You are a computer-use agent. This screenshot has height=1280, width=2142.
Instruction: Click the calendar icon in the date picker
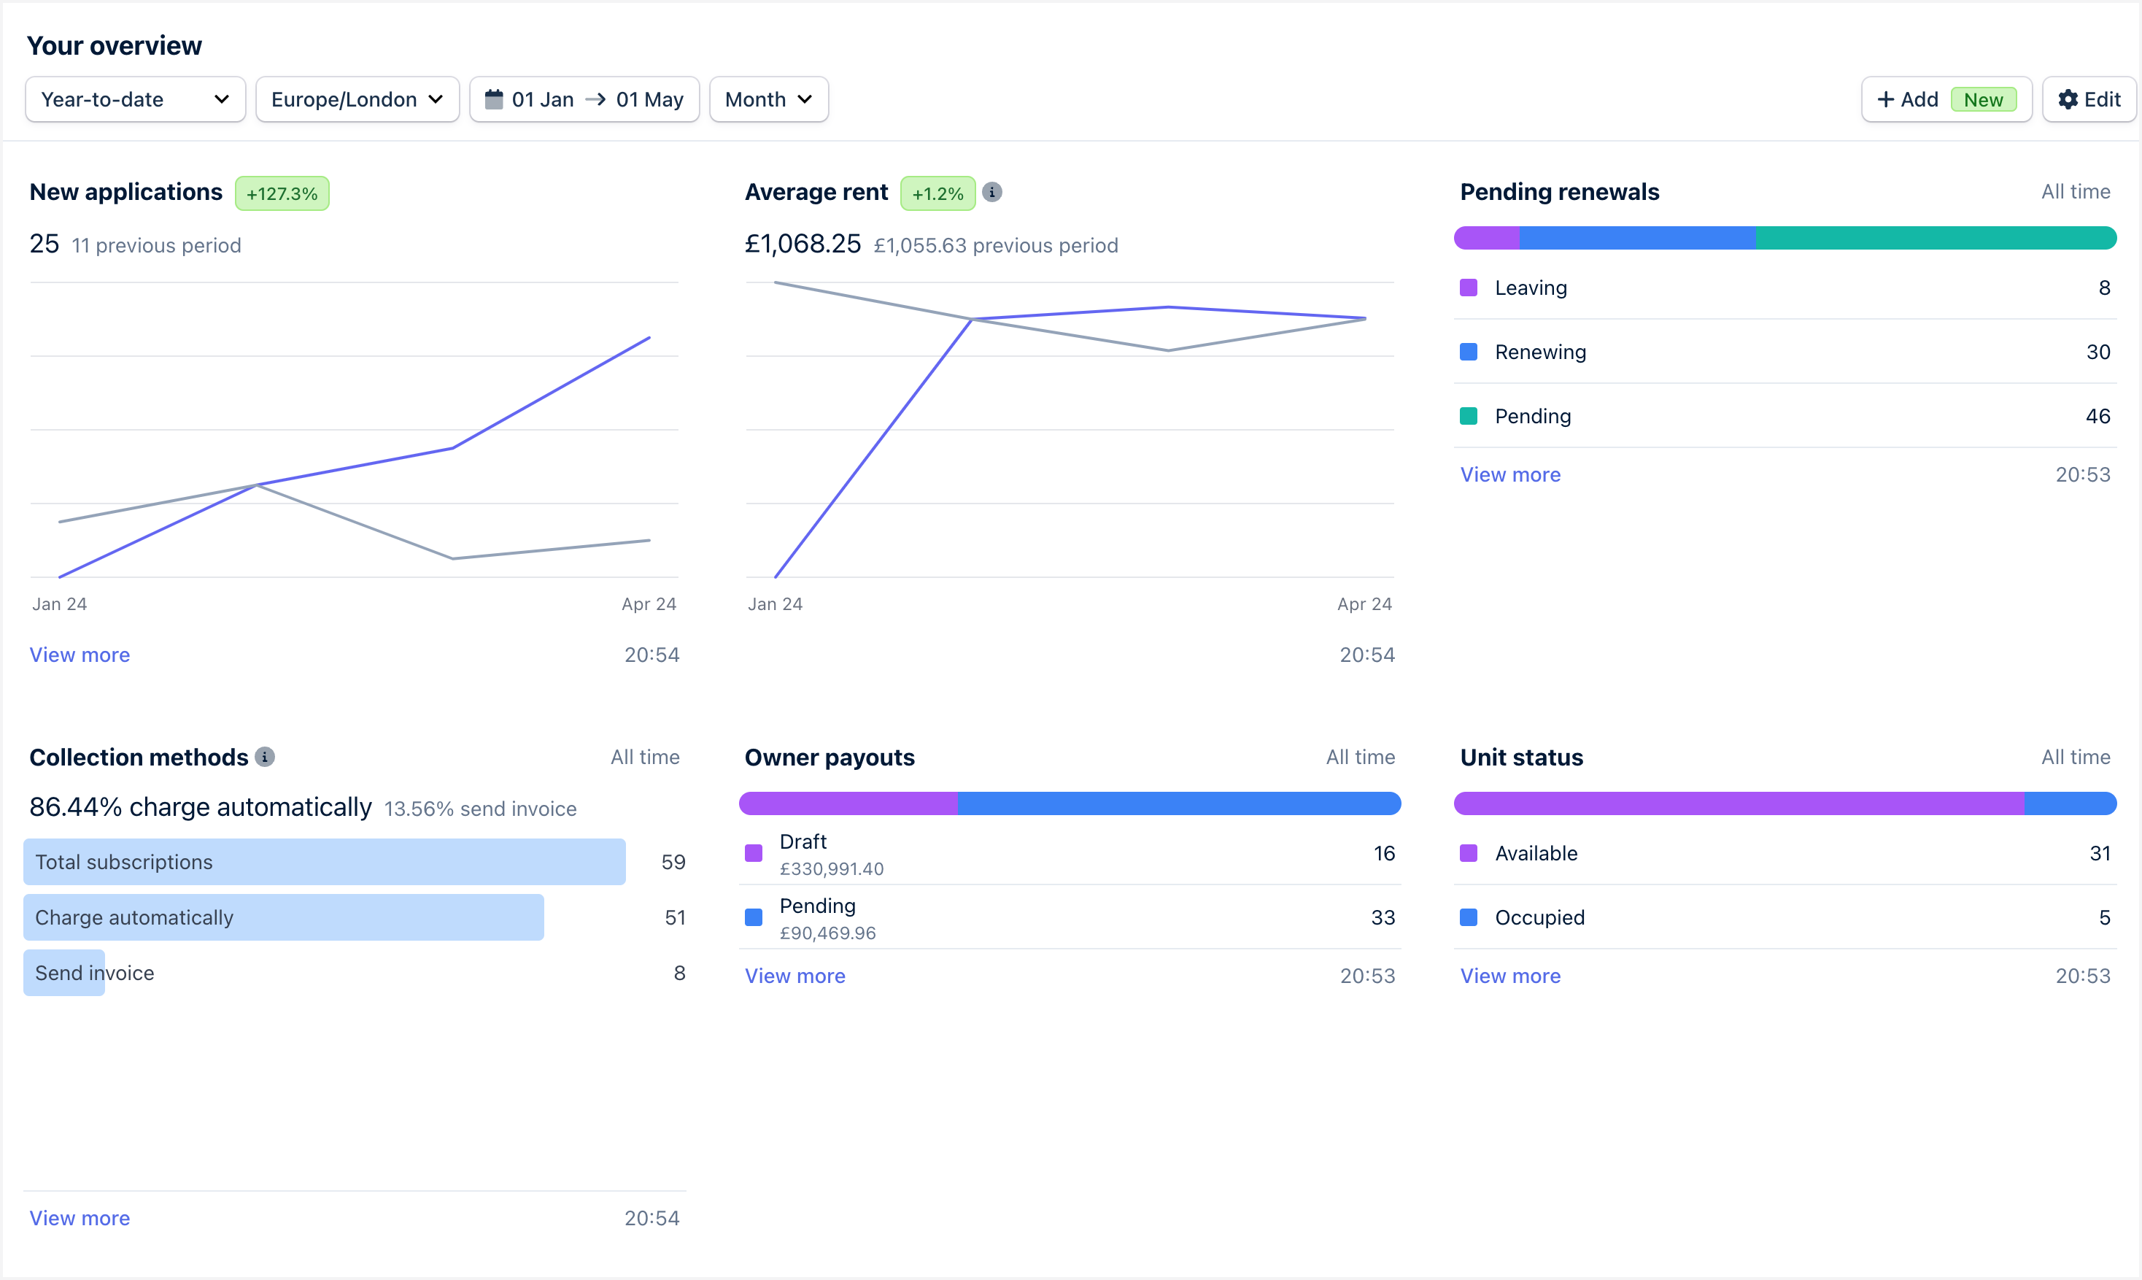495,99
